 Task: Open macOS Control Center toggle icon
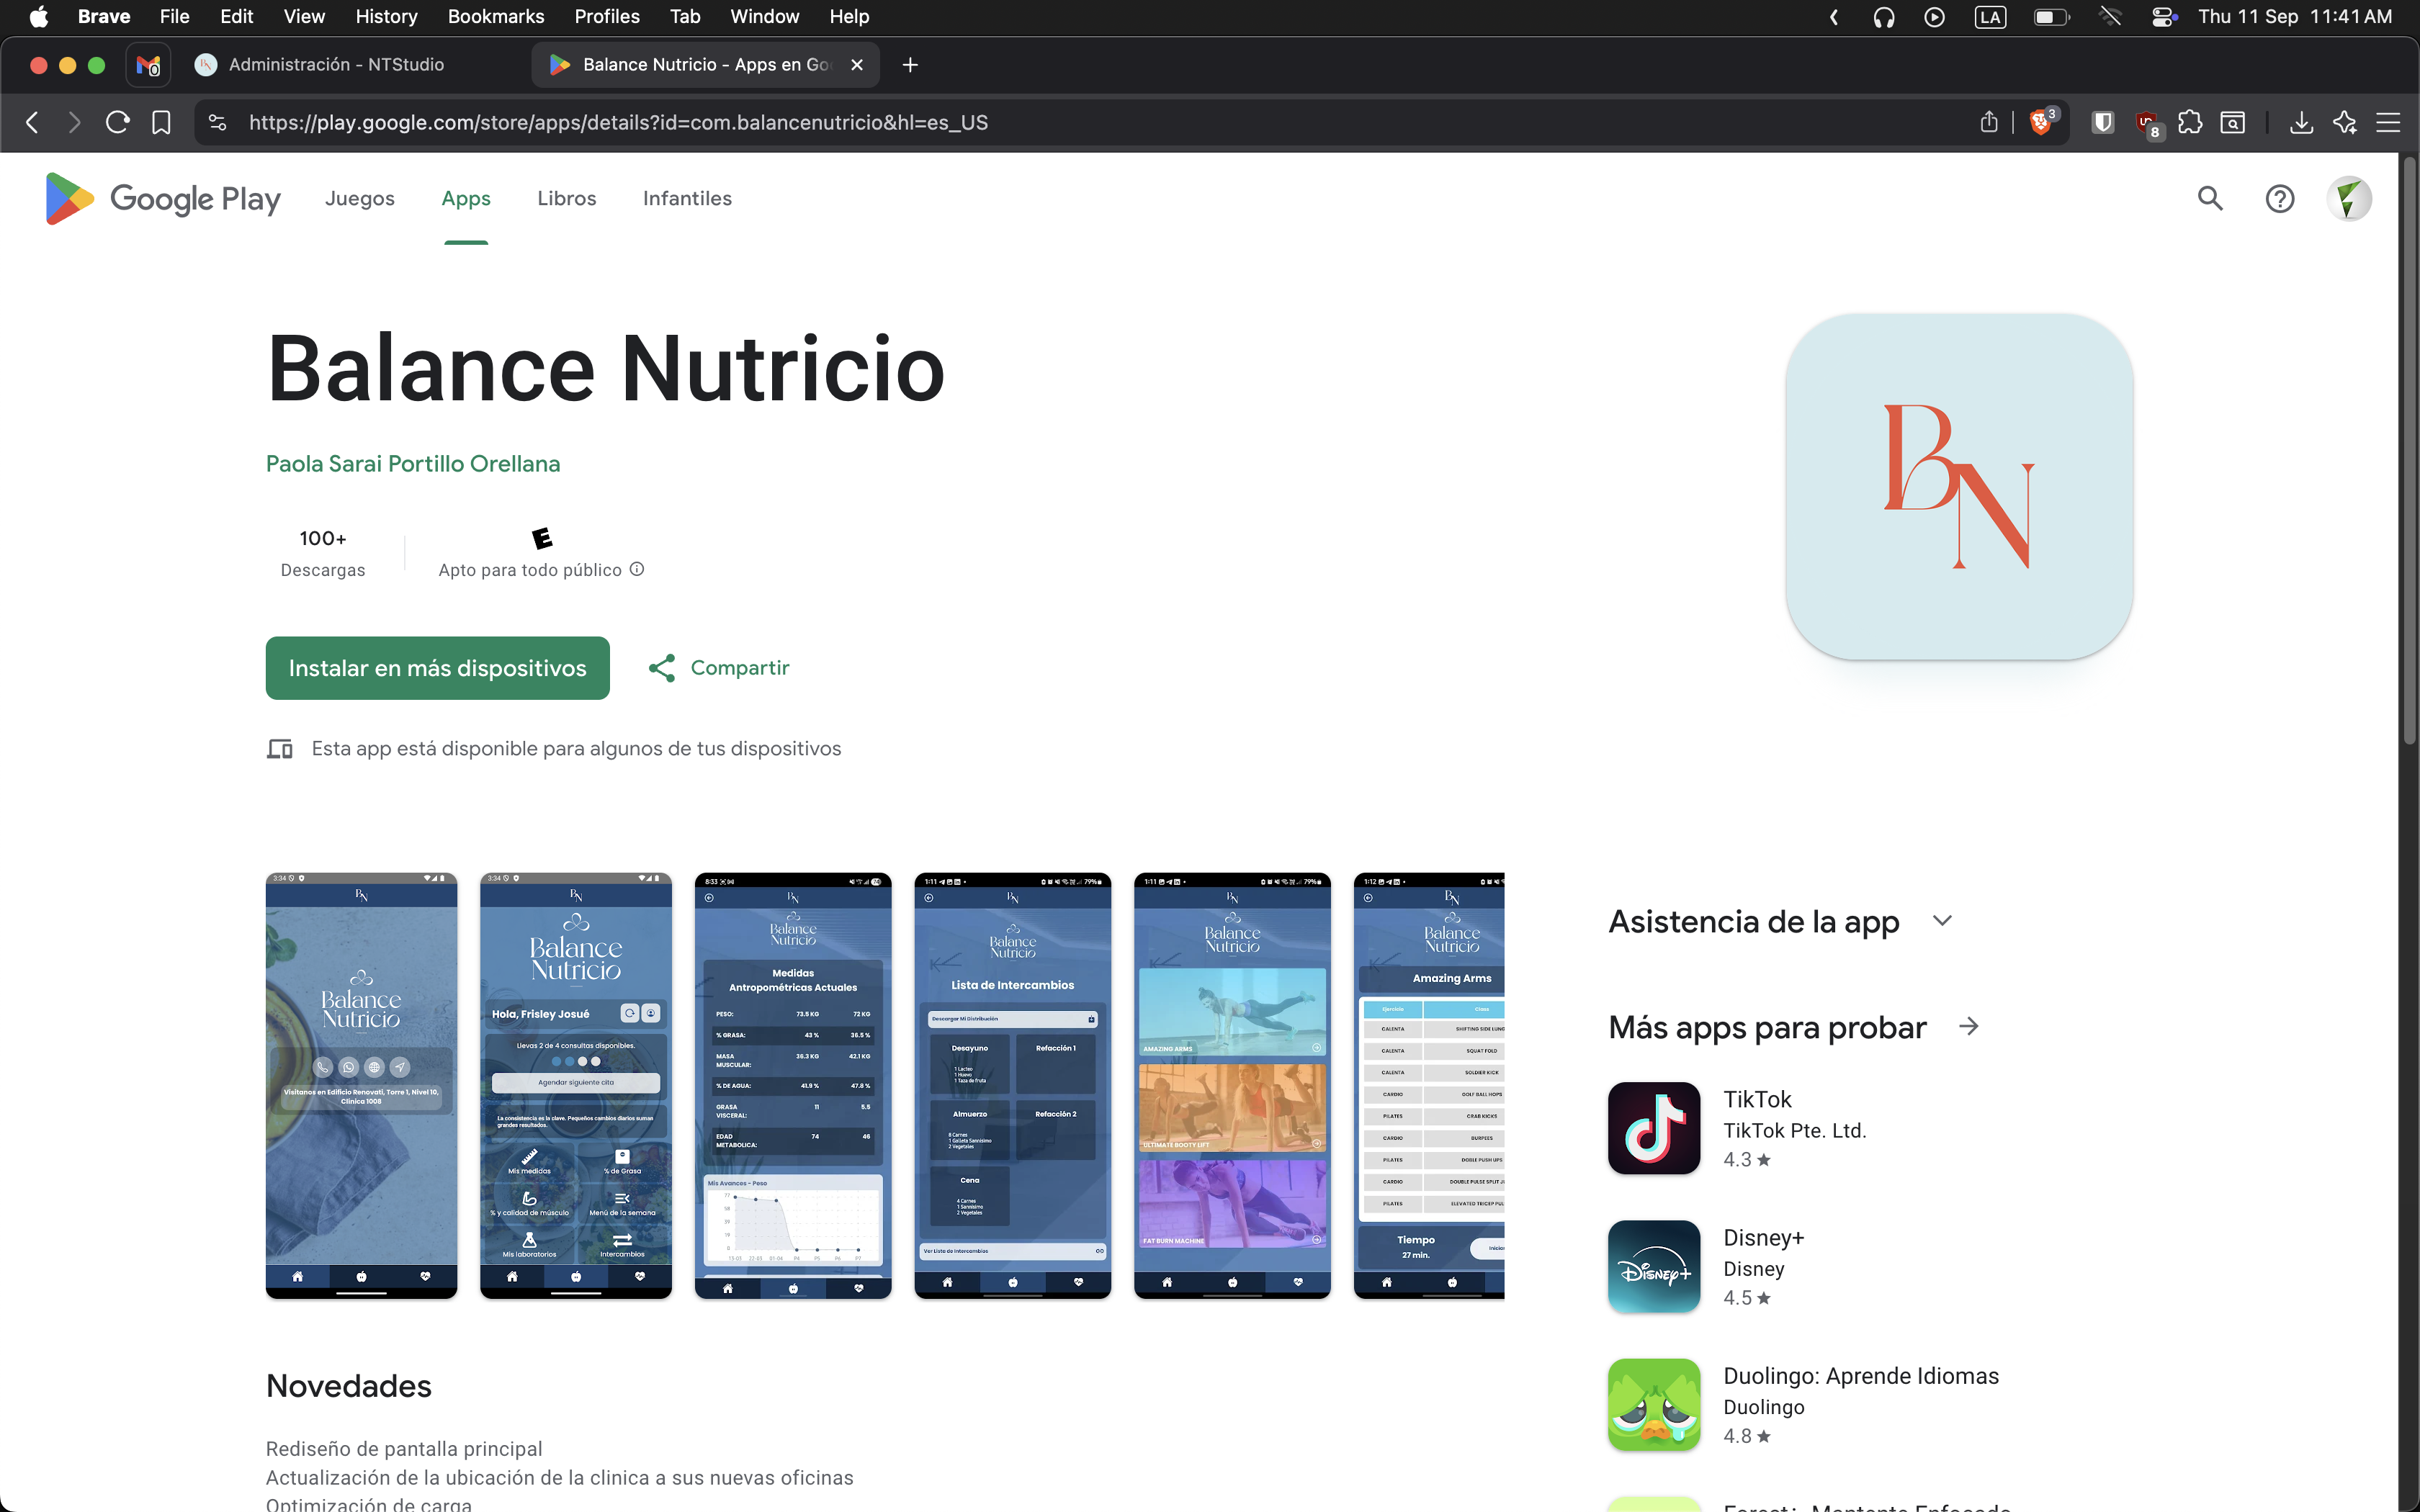(2164, 17)
